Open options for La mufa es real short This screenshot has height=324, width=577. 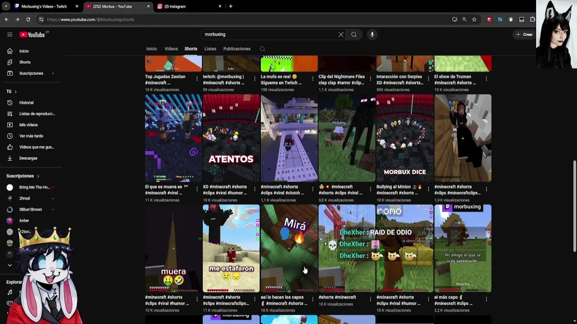tap(313, 79)
